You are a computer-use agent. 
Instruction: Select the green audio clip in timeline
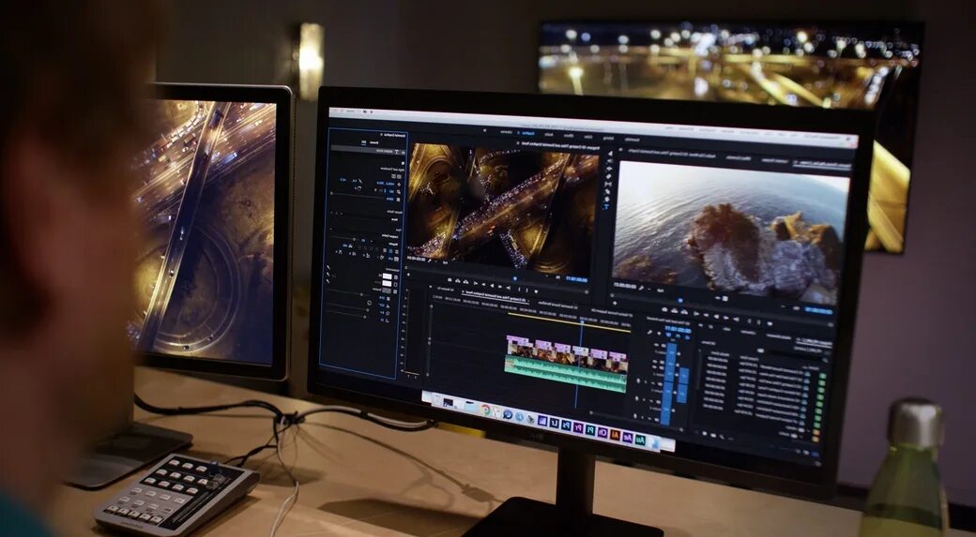point(565,374)
